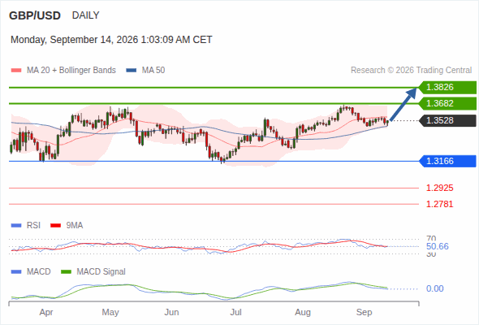This screenshot has height=325, width=479.
Task: Click the 1.2781 red support label
Action: 439,204
